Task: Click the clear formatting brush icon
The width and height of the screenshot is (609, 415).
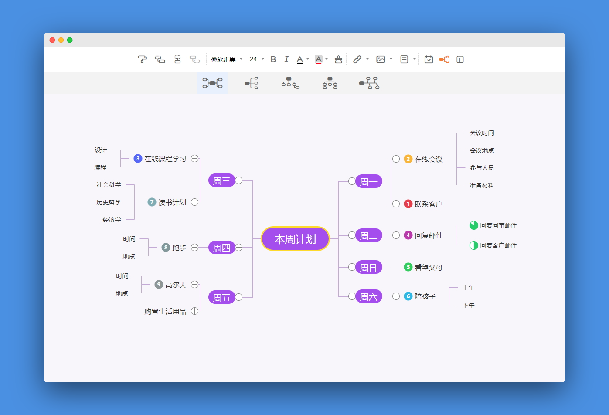Action: click(338, 59)
